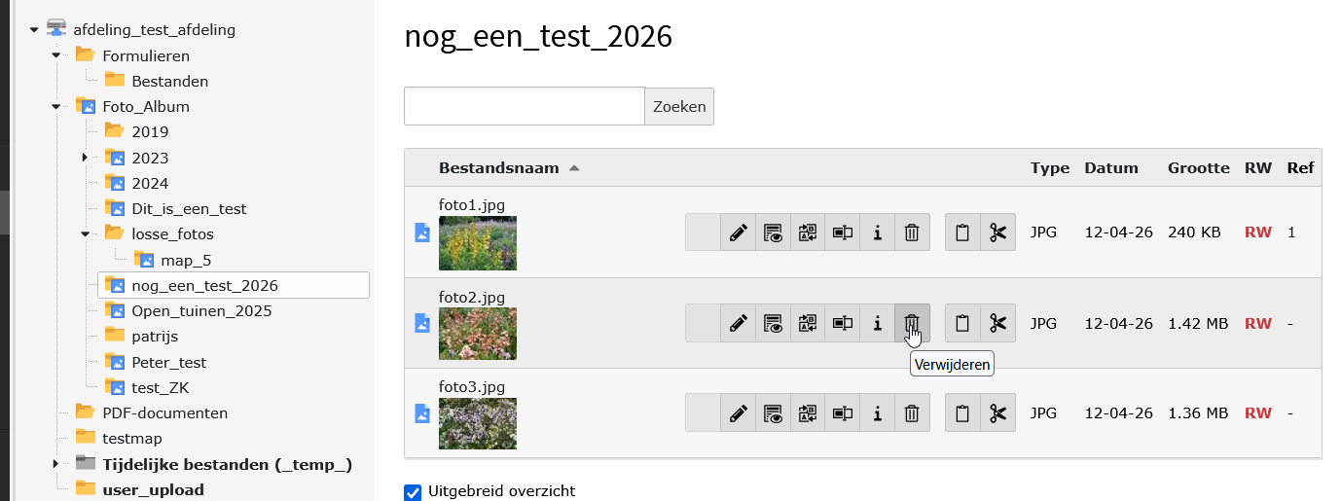Open the Open_tuinen_2025 folder
The height and width of the screenshot is (501, 1341).
[x=201, y=311]
